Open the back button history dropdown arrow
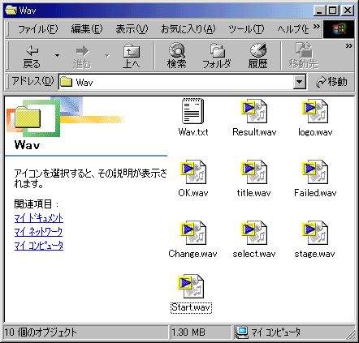The image size is (359, 343). pos(57,56)
